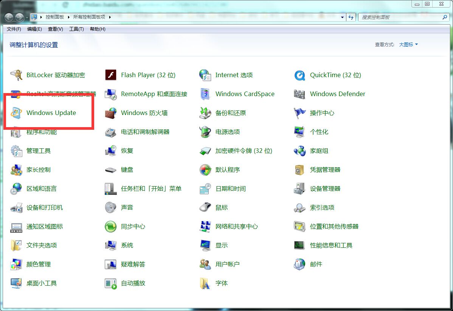Open the 家庭组 spheres icon
The height and width of the screenshot is (311, 453).
[299, 151]
